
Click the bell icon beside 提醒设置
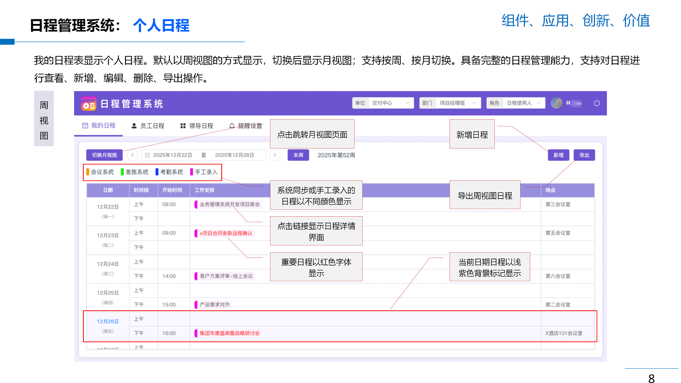click(x=232, y=126)
